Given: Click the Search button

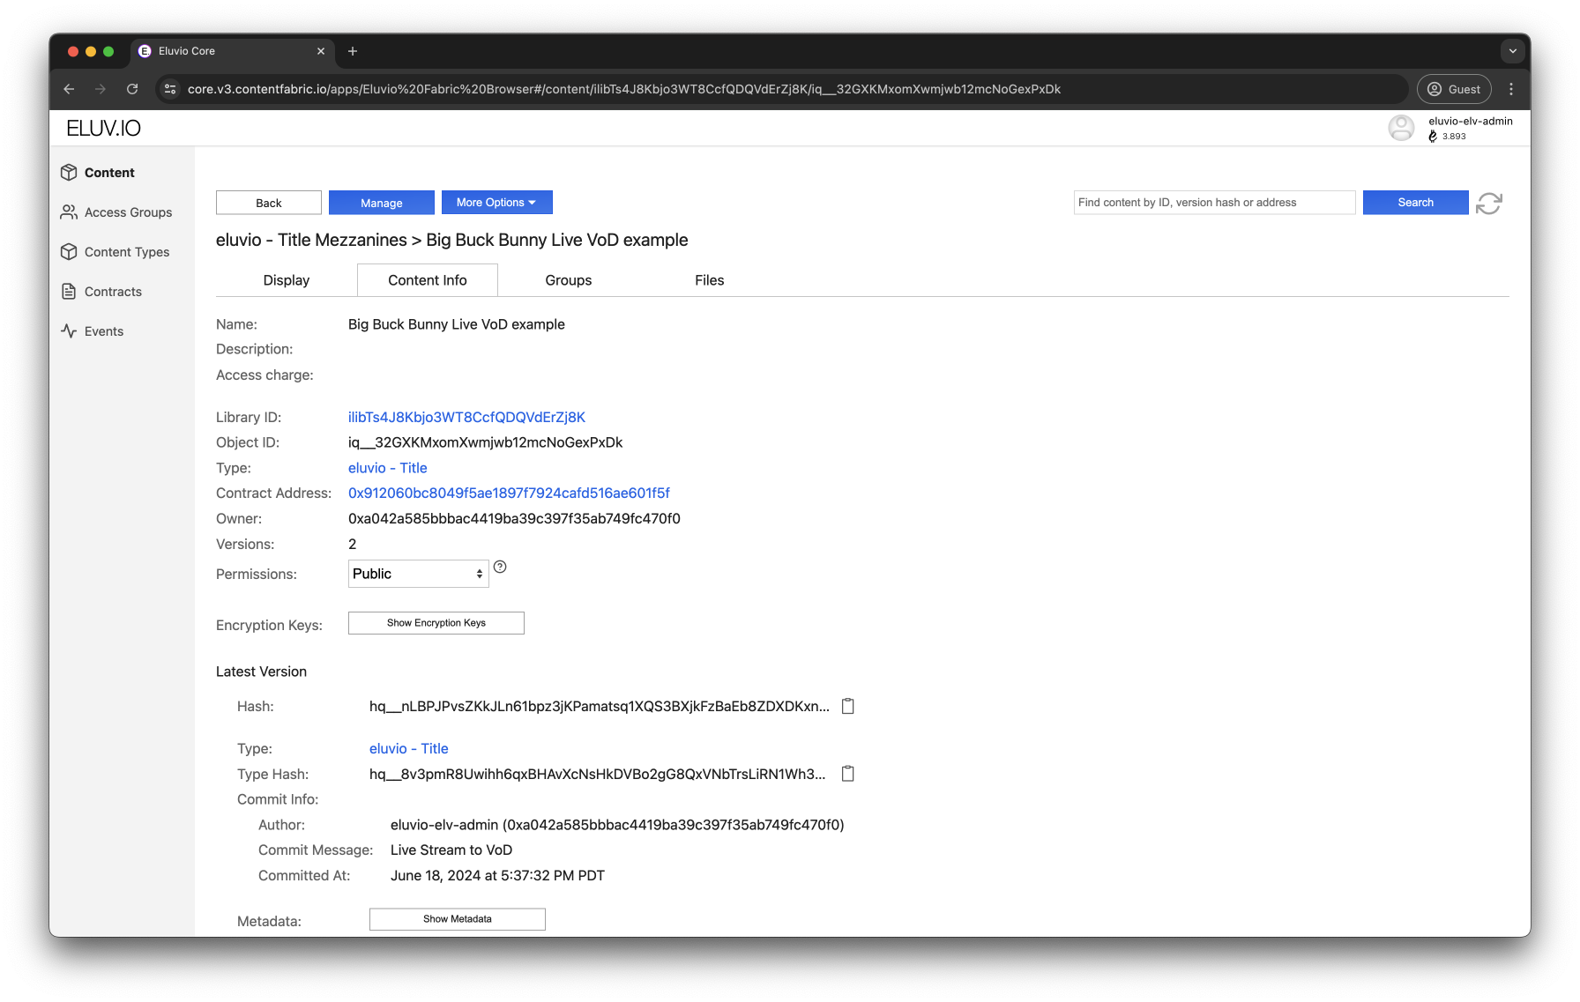Looking at the screenshot, I should [x=1416, y=203].
